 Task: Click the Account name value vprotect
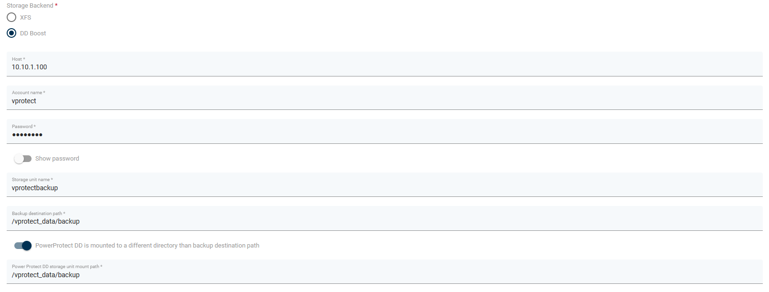(x=24, y=101)
